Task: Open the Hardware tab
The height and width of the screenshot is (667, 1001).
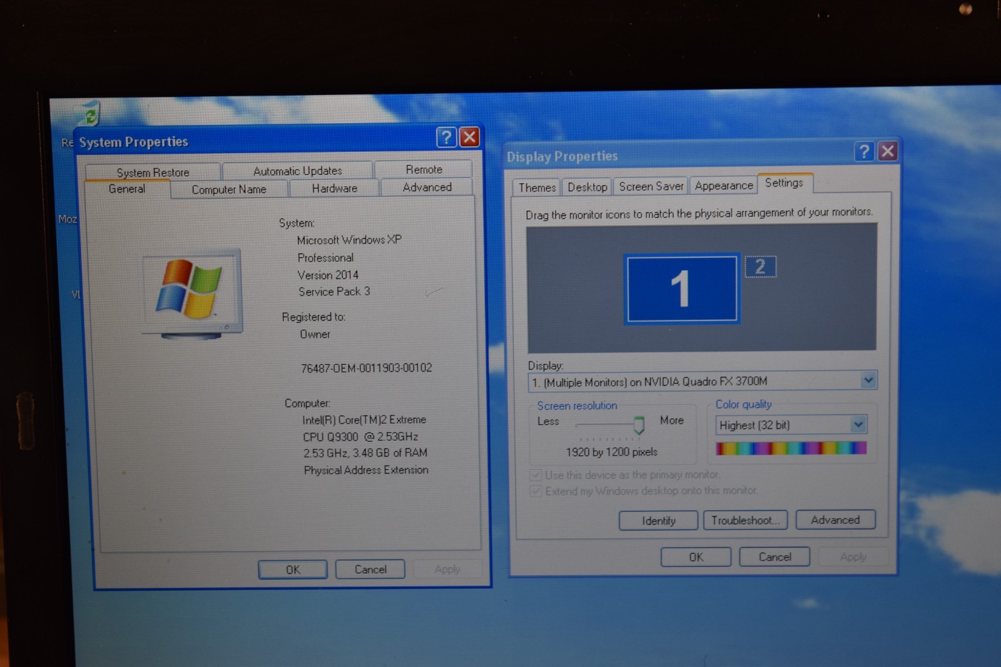Action: pos(335,188)
